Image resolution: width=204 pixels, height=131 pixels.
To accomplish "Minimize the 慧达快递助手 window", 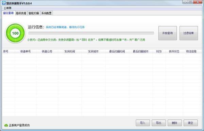I will coord(185,2).
